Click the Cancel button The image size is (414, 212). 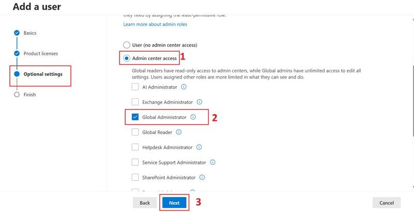(387, 203)
